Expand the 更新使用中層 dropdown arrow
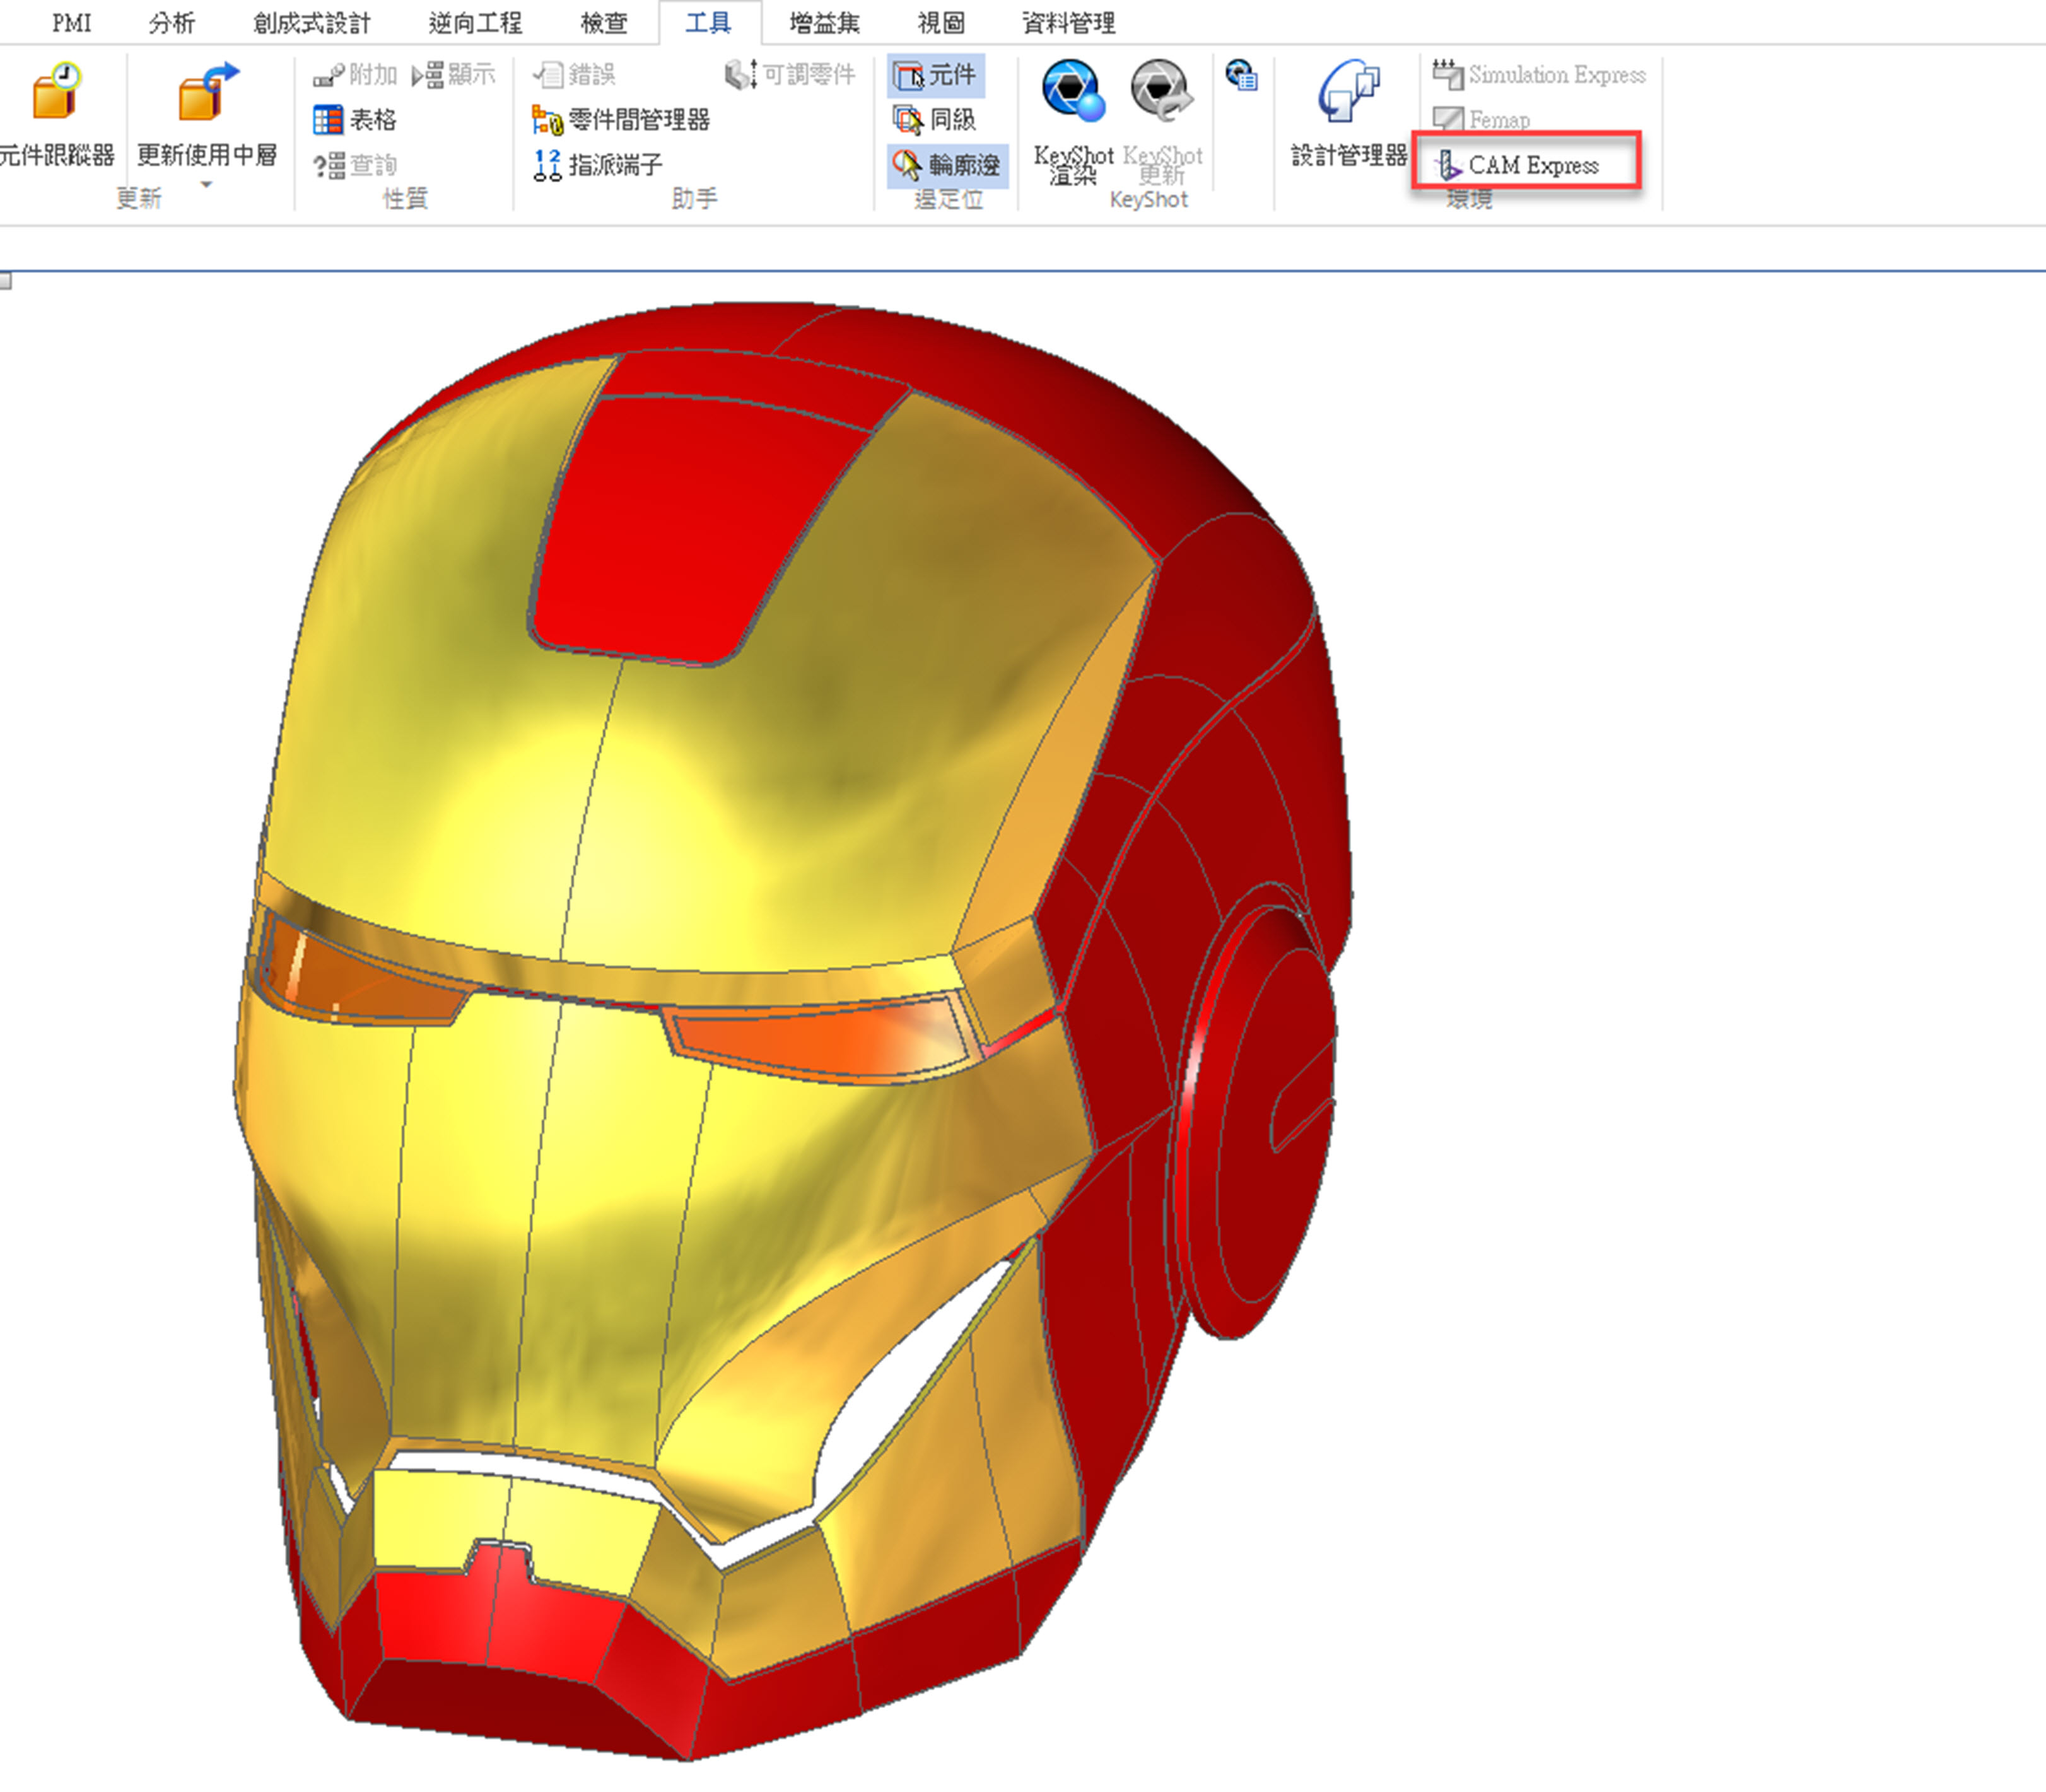Screen dimensions: 2046x1792 (207, 185)
